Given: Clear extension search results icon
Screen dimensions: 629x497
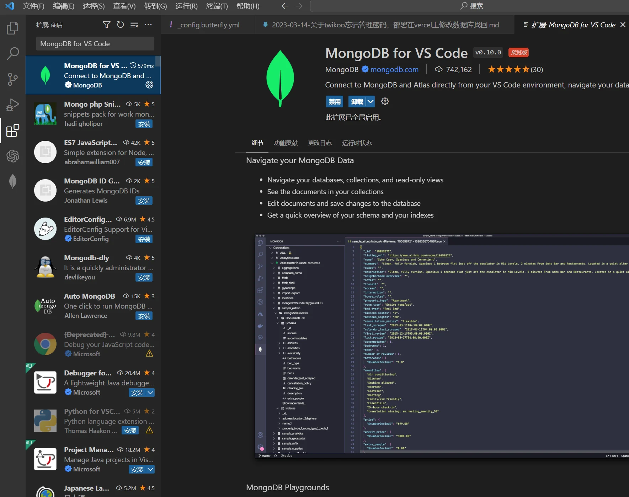Looking at the screenshot, I should point(134,25).
